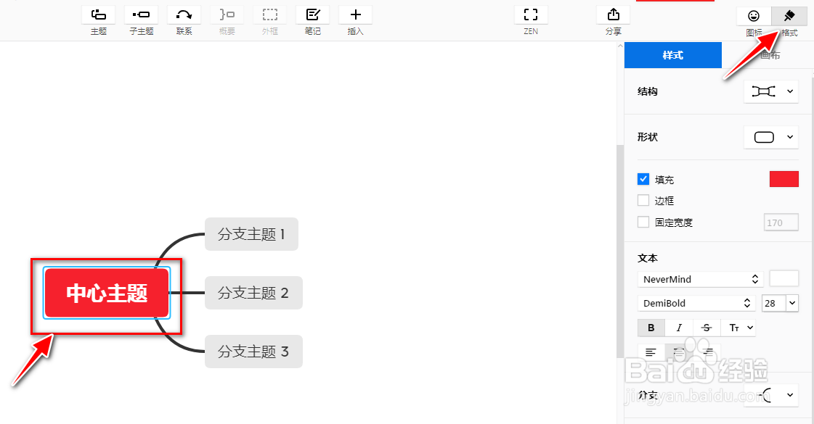The height and width of the screenshot is (424, 814).
Task: Toggle strikethrough text formatting
Action: (x=707, y=328)
